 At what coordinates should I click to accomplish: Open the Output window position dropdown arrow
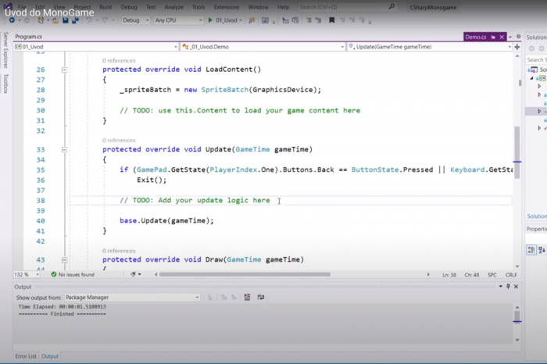pyautogui.click(x=500, y=286)
